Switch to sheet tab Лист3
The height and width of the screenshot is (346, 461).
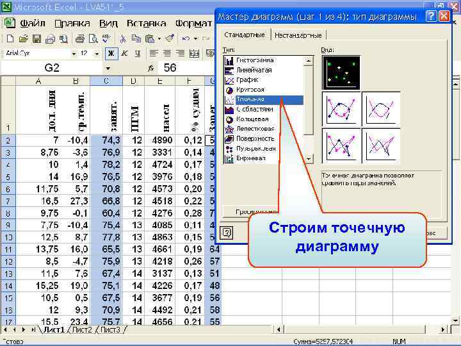[110, 330]
